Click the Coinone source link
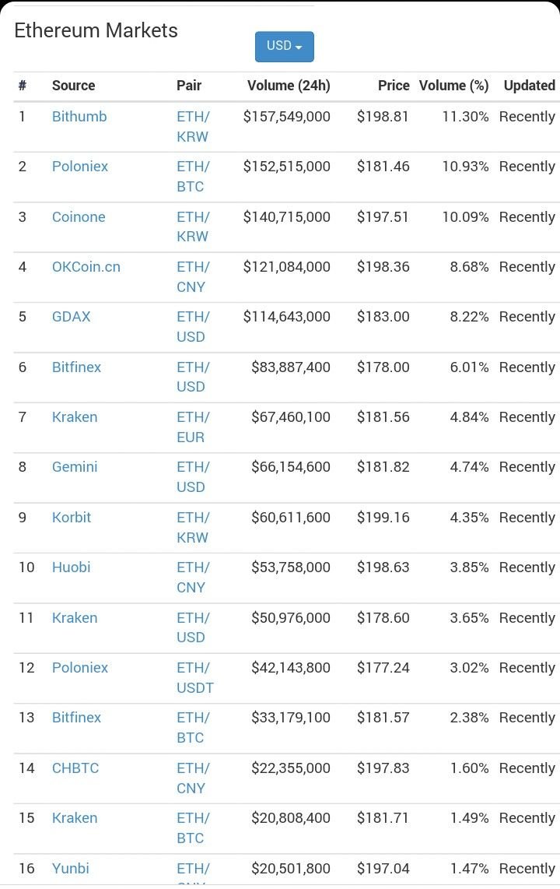 79,217
